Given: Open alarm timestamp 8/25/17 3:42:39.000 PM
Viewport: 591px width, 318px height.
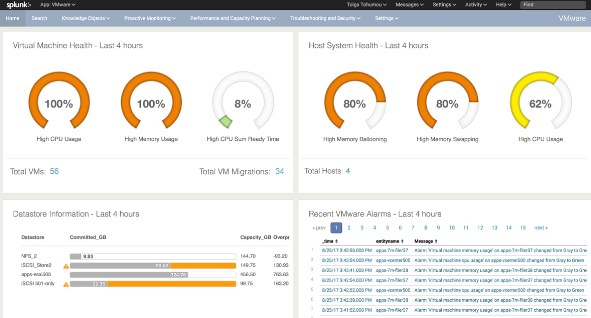Looking at the screenshot, I should point(347,300).
